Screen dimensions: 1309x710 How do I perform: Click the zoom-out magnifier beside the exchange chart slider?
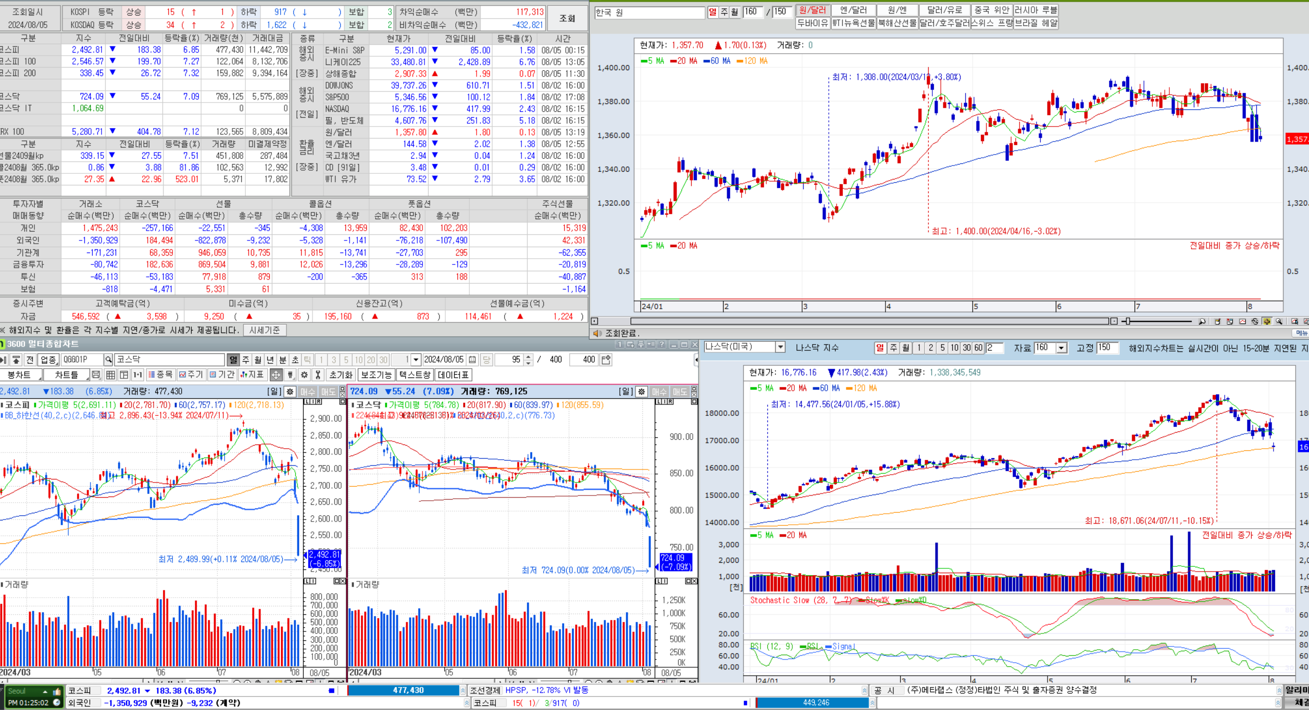1202,321
